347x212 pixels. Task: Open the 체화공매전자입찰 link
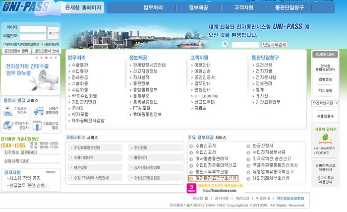pyautogui.click(x=88, y=121)
